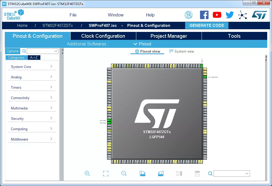The image size is (272, 186).
Task: Fit the chip to the view
Action: (106, 174)
